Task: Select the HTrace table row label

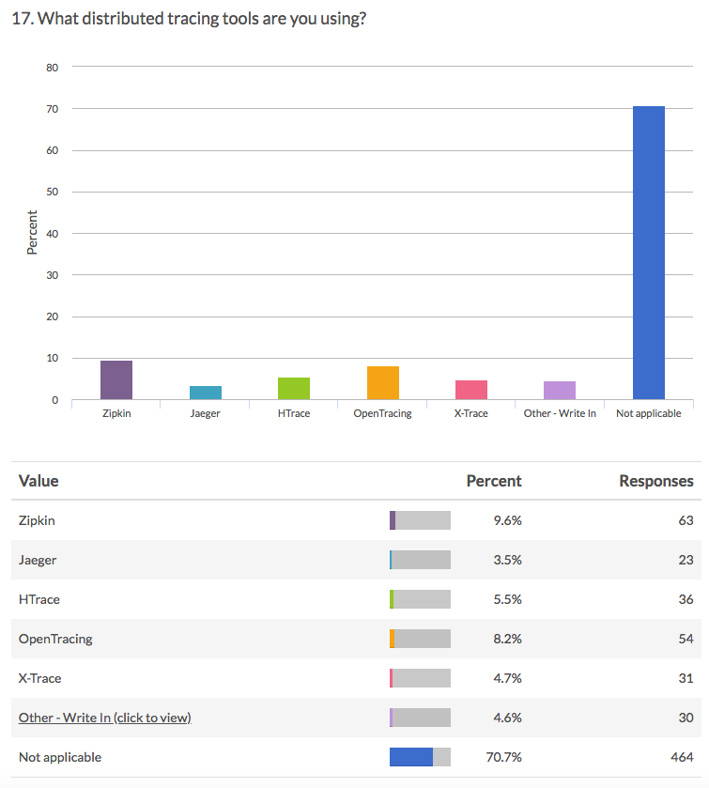Action: [x=39, y=599]
